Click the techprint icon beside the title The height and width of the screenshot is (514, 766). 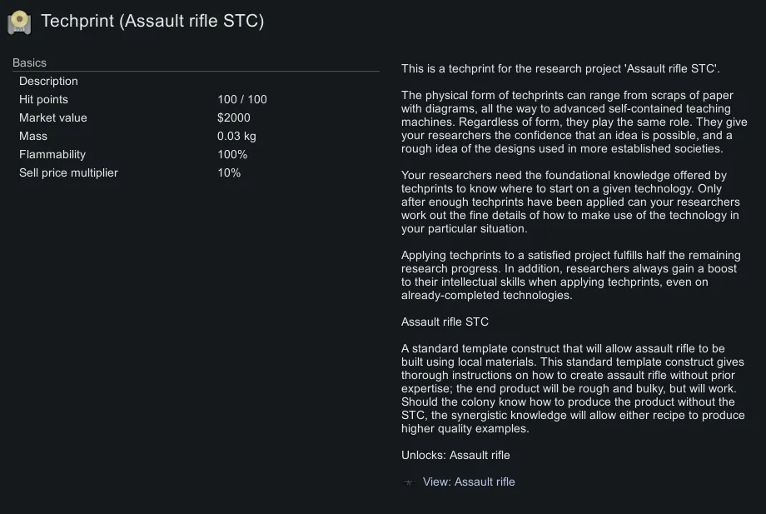19,22
